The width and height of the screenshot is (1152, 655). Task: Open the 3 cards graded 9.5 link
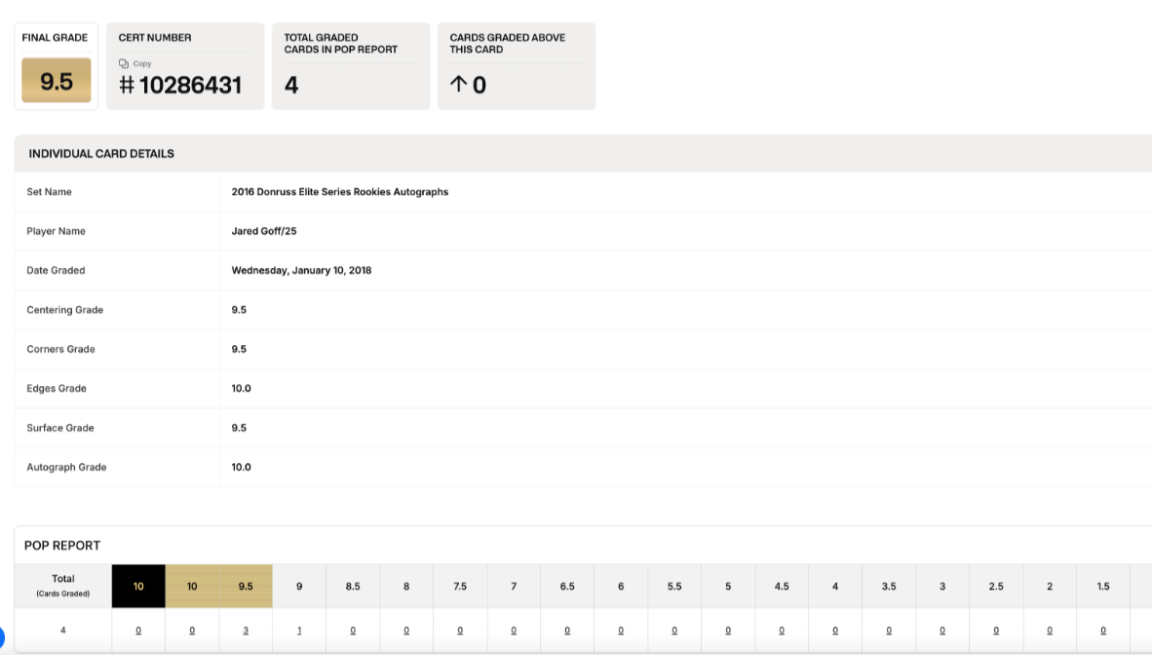246,631
